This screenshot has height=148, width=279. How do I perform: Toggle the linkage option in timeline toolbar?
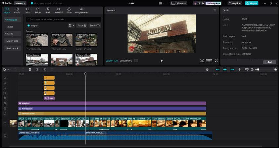tap(232, 70)
